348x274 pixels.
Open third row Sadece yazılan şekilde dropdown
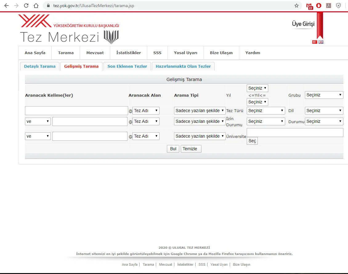(200, 136)
